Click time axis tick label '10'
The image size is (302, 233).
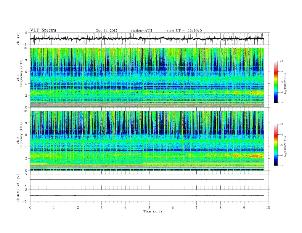click(268, 207)
